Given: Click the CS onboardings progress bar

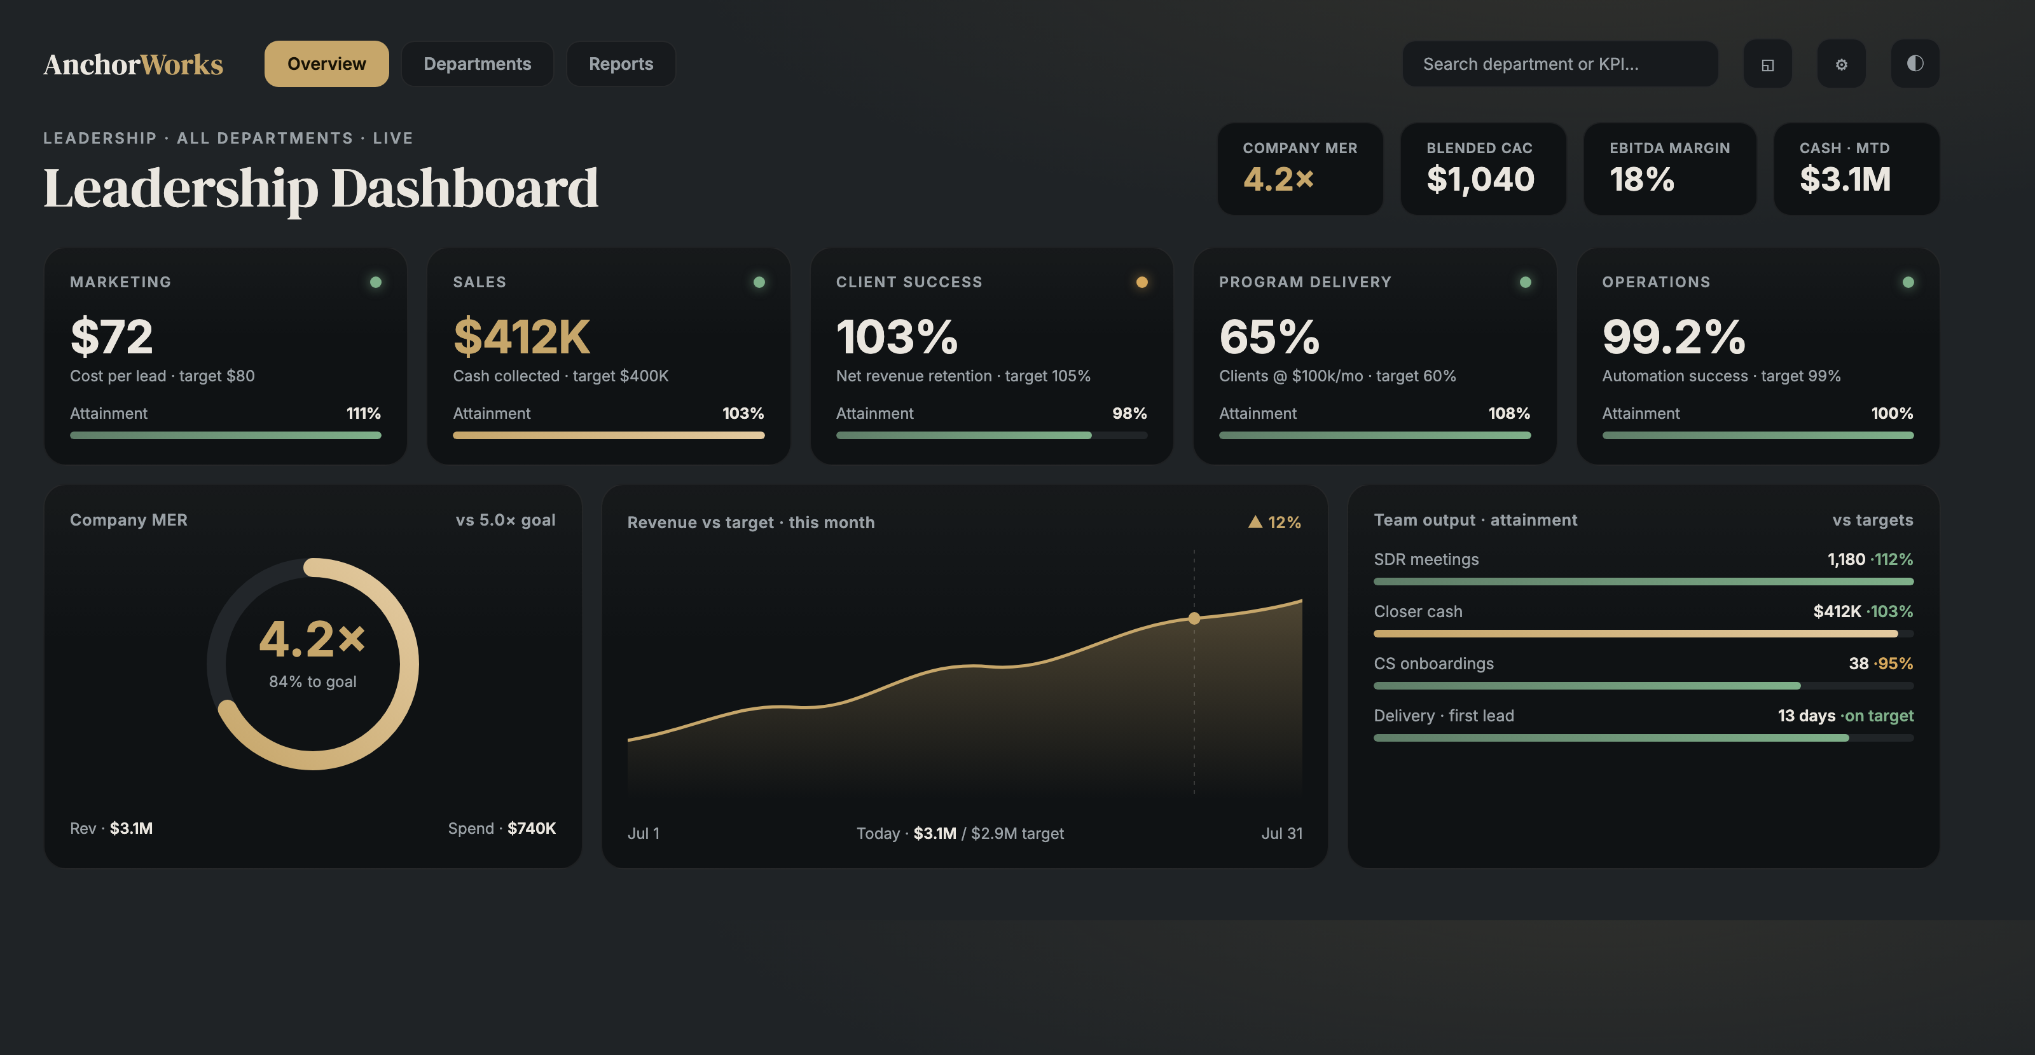Looking at the screenshot, I should tap(1643, 686).
